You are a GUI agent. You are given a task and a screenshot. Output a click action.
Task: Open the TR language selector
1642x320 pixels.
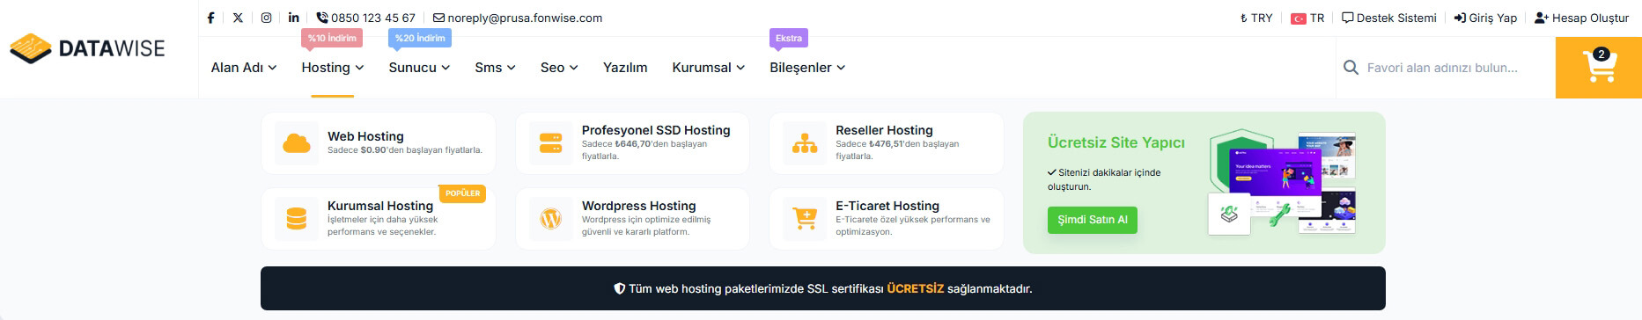click(1307, 18)
